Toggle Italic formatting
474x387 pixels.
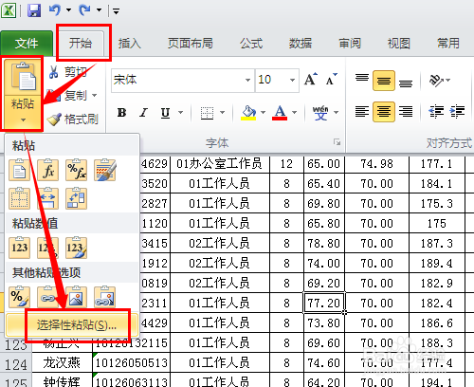coord(144,113)
